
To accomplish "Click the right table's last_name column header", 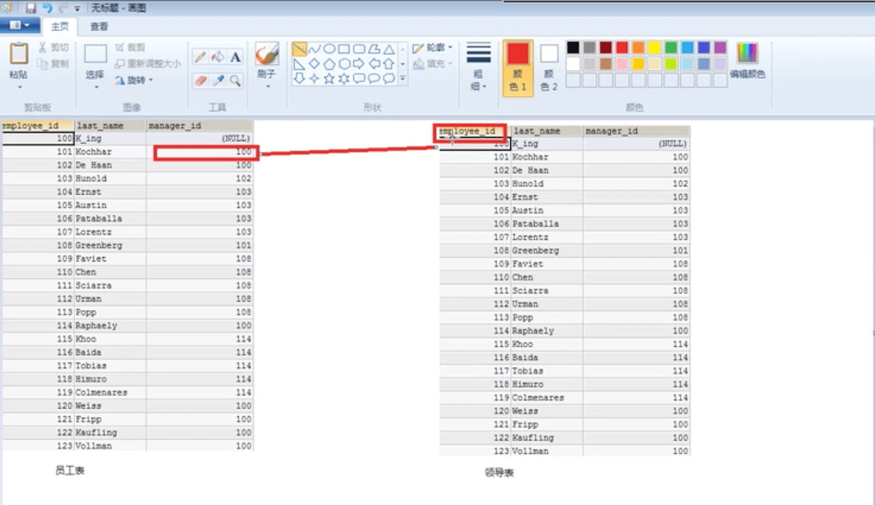I will point(547,131).
